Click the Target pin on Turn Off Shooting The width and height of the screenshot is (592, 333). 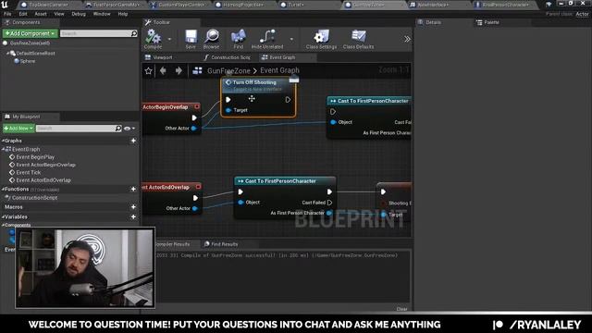[228, 110]
